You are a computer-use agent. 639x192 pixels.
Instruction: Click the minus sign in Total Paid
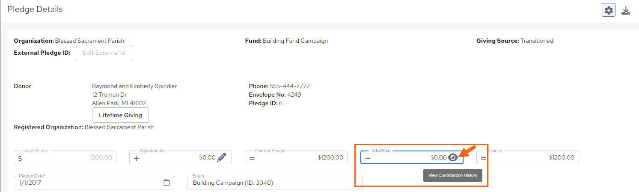tap(368, 158)
